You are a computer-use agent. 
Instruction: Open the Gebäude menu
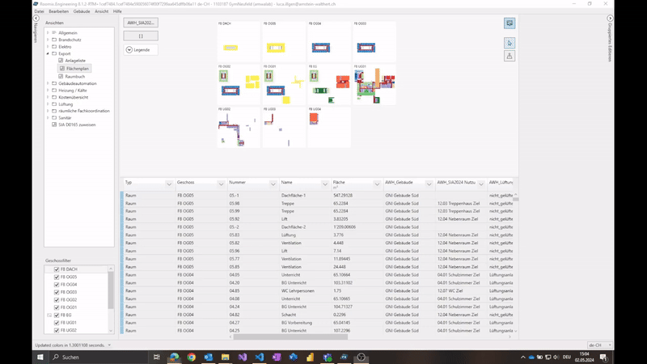point(81,11)
